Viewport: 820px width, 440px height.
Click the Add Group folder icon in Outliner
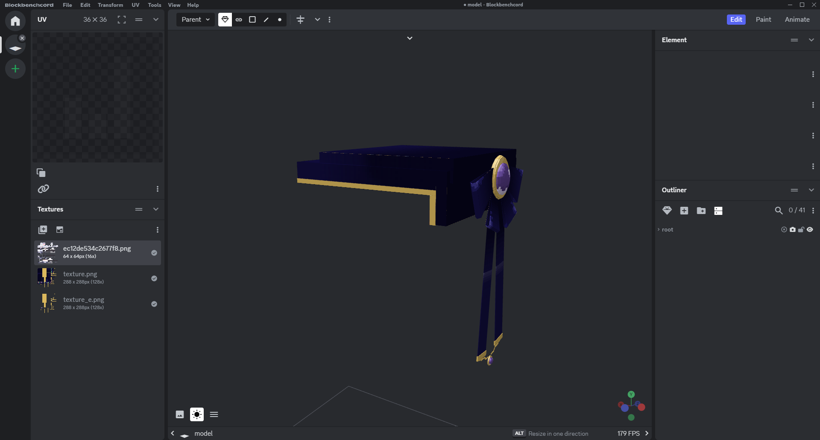(x=701, y=211)
